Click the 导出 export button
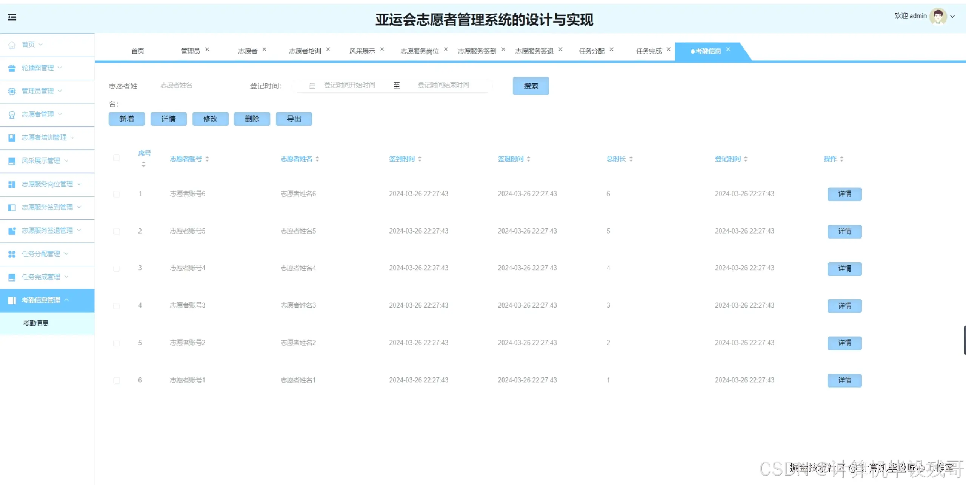966x485 pixels. click(294, 119)
